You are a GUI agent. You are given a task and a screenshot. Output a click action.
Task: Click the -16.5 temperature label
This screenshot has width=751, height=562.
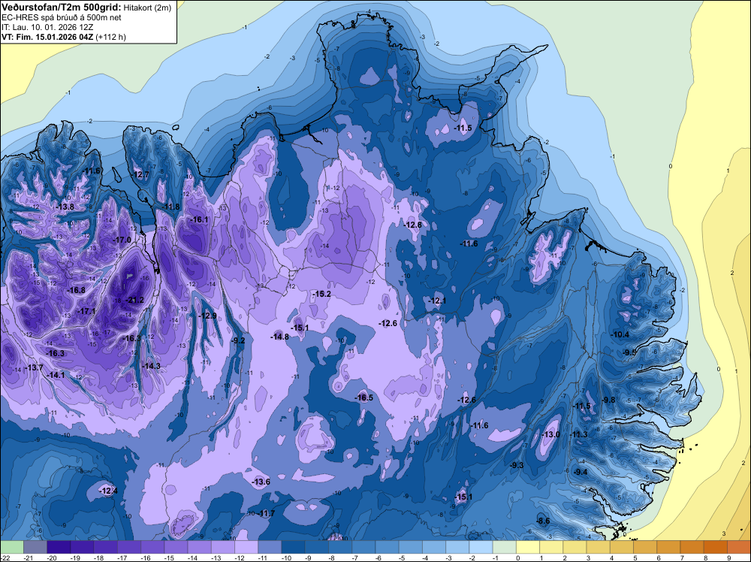[363, 397]
